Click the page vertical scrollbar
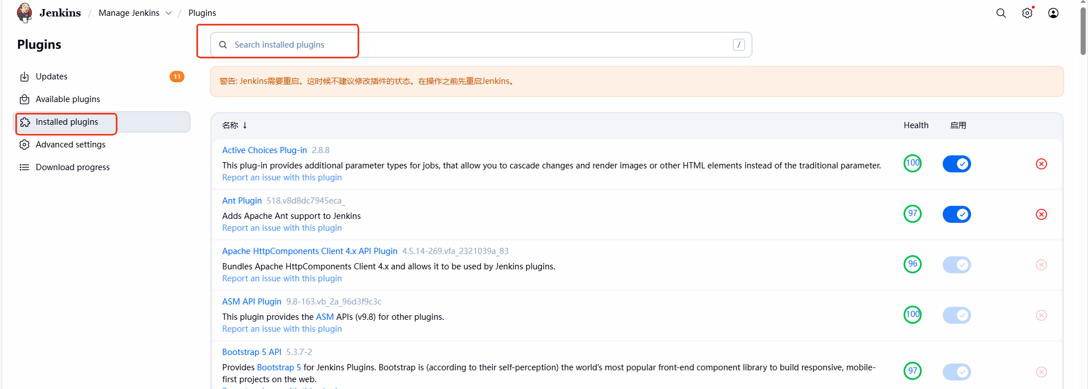Screen dimensions: 1088x389 [1083, 31]
